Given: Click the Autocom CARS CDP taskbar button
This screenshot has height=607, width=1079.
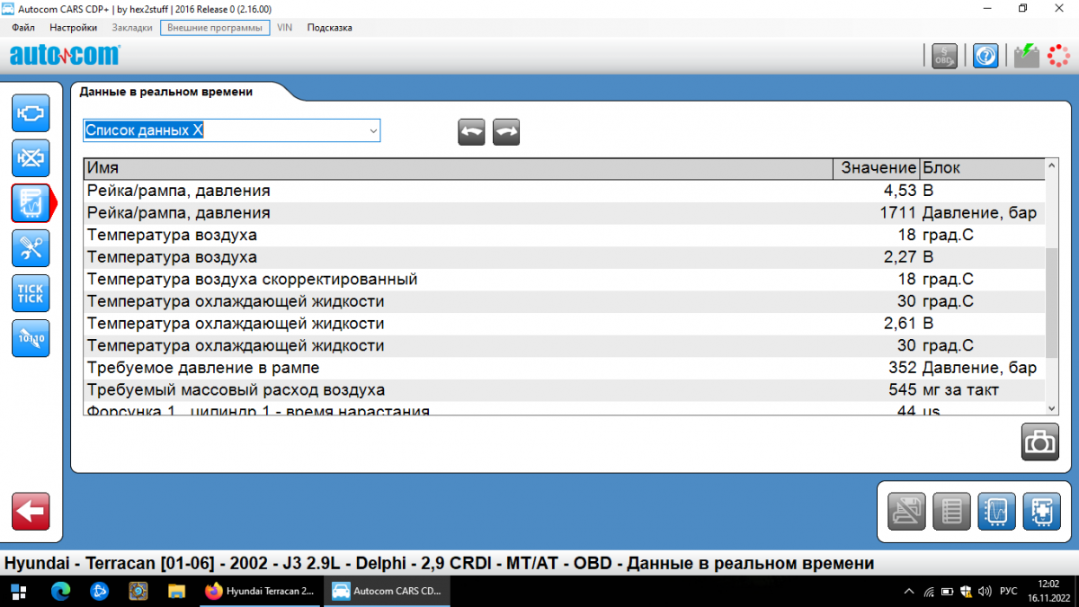Looking at the screenshot, I should pyautogui.click(x=388, y=591).
